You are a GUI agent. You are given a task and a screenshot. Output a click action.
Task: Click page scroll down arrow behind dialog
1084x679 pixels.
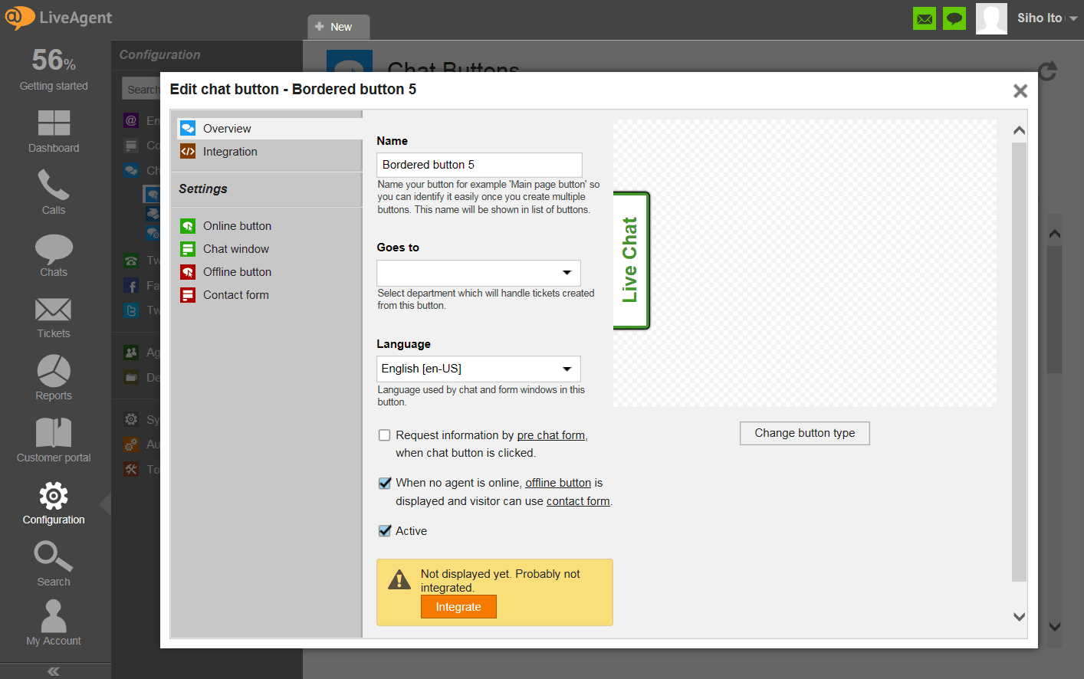[1055, 627]
